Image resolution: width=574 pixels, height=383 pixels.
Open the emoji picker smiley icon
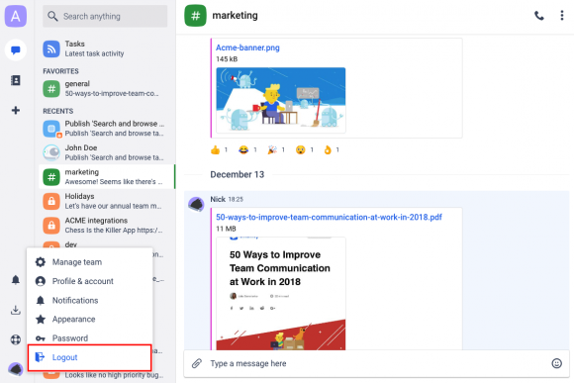pyautogui.click(x=556, y=363)
